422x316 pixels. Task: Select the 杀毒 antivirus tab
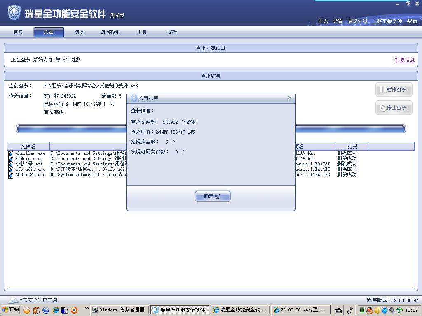pos(49,32)
